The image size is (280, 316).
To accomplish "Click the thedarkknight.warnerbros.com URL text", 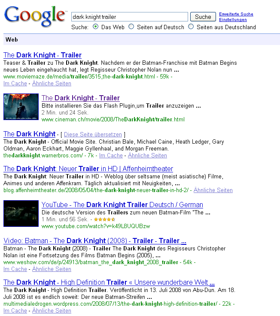I will tap(43, 156).
